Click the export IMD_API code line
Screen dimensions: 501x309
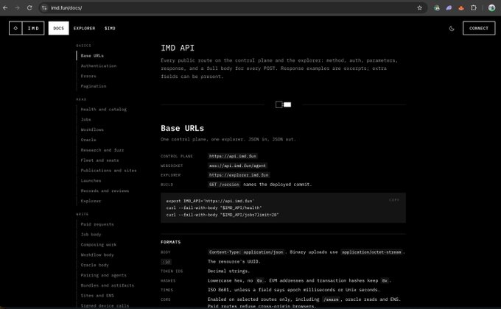pos(210,201)
